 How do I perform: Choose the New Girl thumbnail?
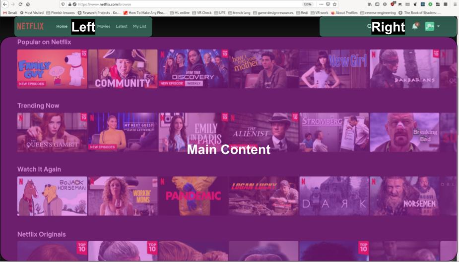(334, 69)
